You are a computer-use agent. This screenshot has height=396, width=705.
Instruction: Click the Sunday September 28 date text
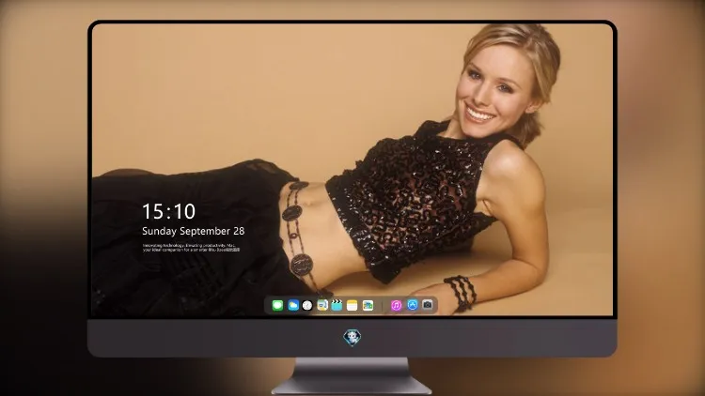click(194, 231)
